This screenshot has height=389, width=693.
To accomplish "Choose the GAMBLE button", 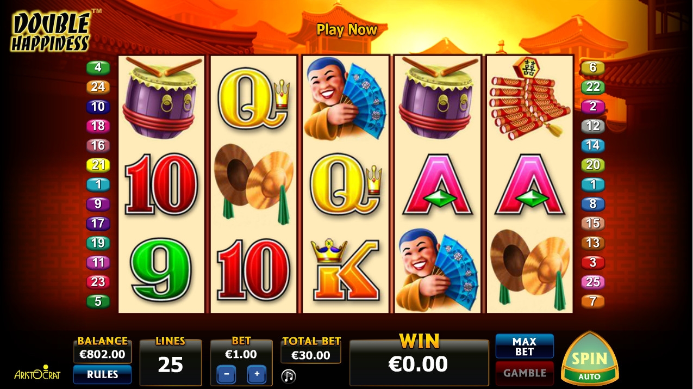I will tap(525, 373).
